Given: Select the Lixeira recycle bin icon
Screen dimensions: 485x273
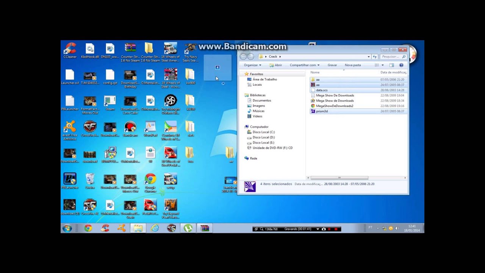Looking at the screenshot, I should click(90, 181).
